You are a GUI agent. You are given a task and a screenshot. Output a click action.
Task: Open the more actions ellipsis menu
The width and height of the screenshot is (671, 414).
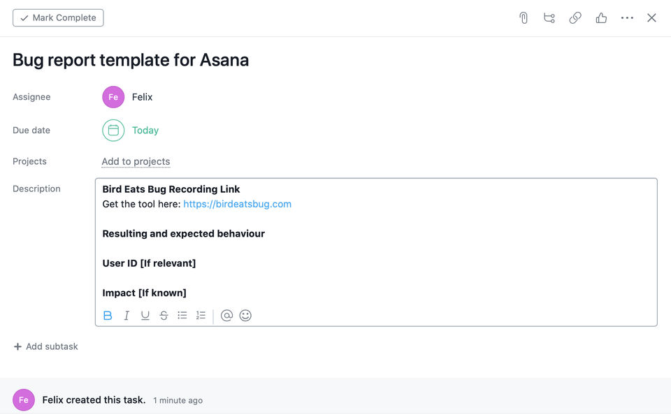[627, 18]
